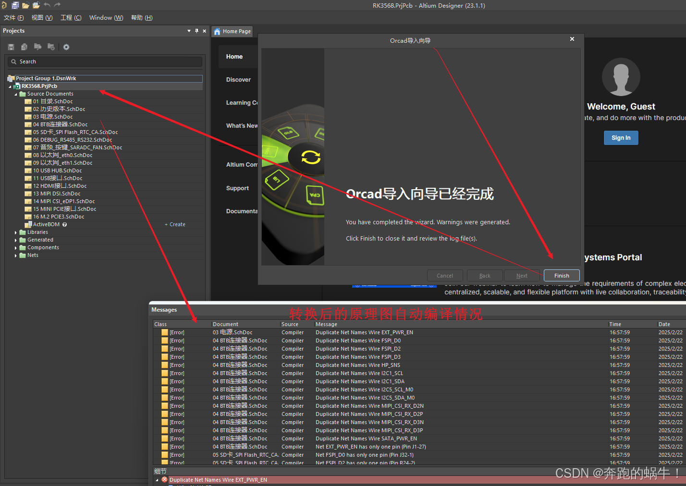This screenshot has height=486, width=686.
Task: Click the Open file folder icon
Action: coord(25,5)
